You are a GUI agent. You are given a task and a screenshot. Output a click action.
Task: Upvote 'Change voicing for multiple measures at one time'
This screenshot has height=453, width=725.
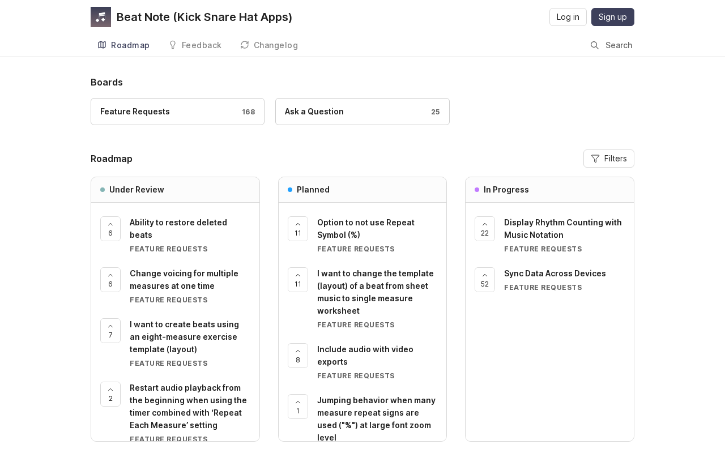pyautogui.click(x=110, y=280)
